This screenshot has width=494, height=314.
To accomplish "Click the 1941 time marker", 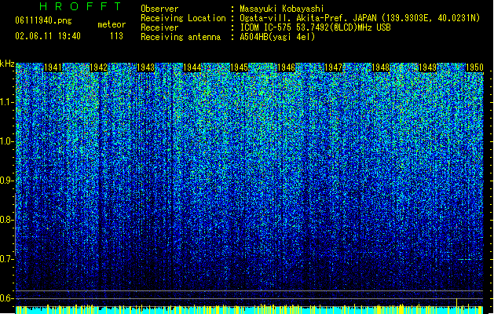I will 53,68.
